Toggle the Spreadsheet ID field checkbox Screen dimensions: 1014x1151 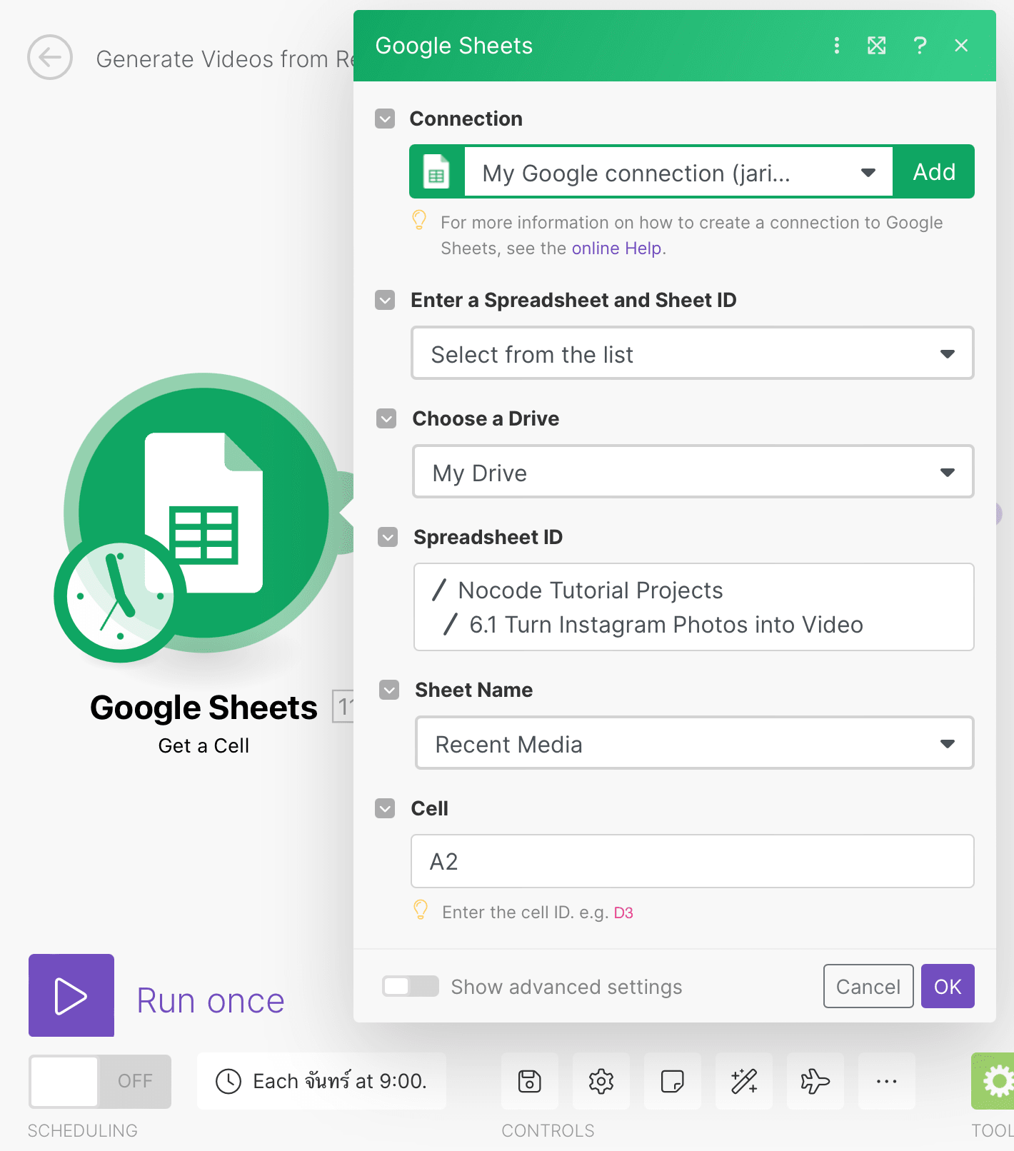coord(388,537)
